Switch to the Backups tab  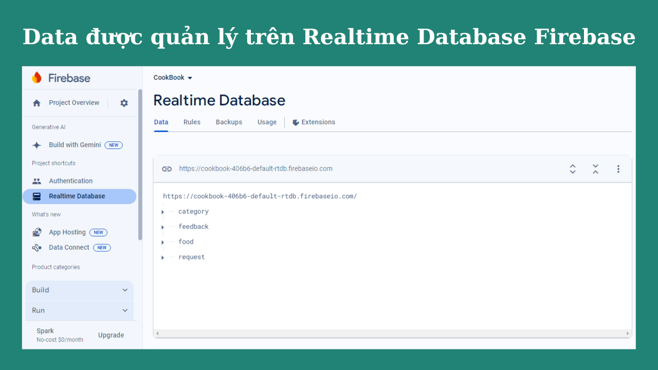pyautogui.click(x=229, y=122)
